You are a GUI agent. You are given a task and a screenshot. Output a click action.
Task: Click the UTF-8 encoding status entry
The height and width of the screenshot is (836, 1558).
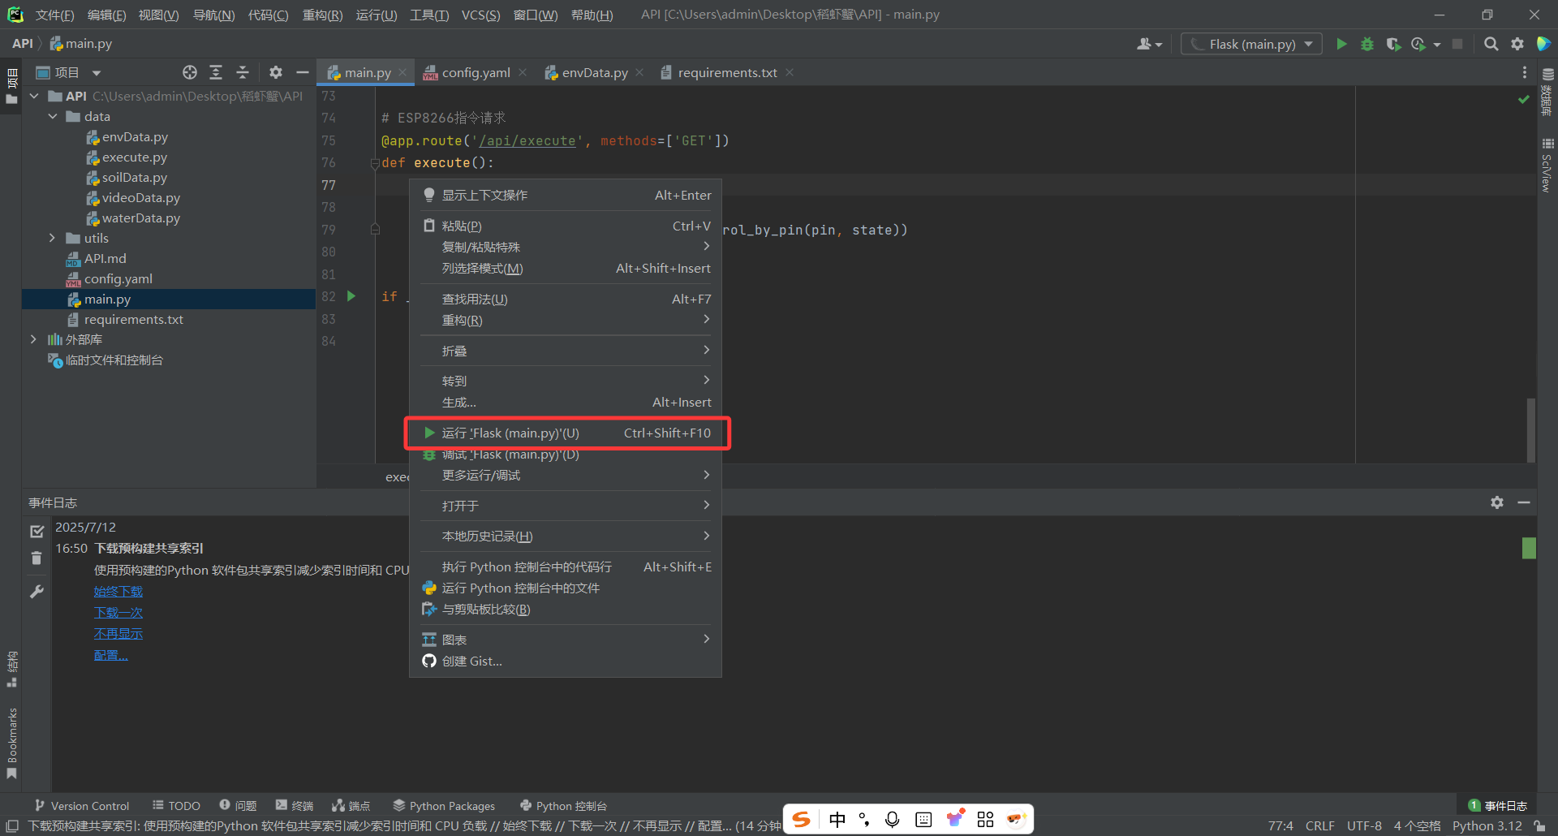tap(1364, 826)
